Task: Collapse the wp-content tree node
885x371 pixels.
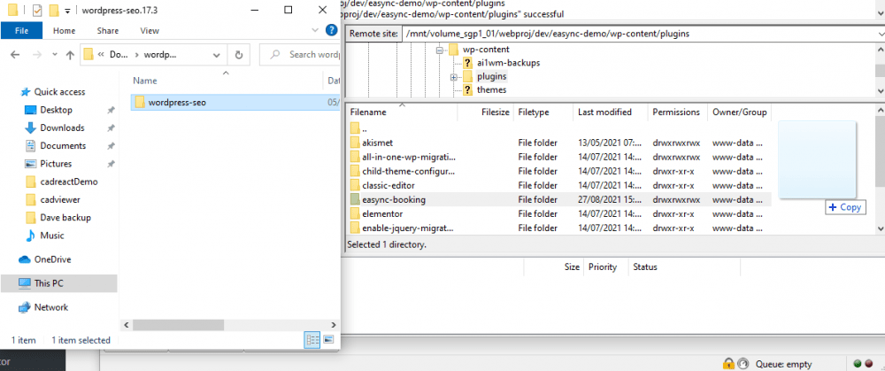Action: tap(440, 50)
